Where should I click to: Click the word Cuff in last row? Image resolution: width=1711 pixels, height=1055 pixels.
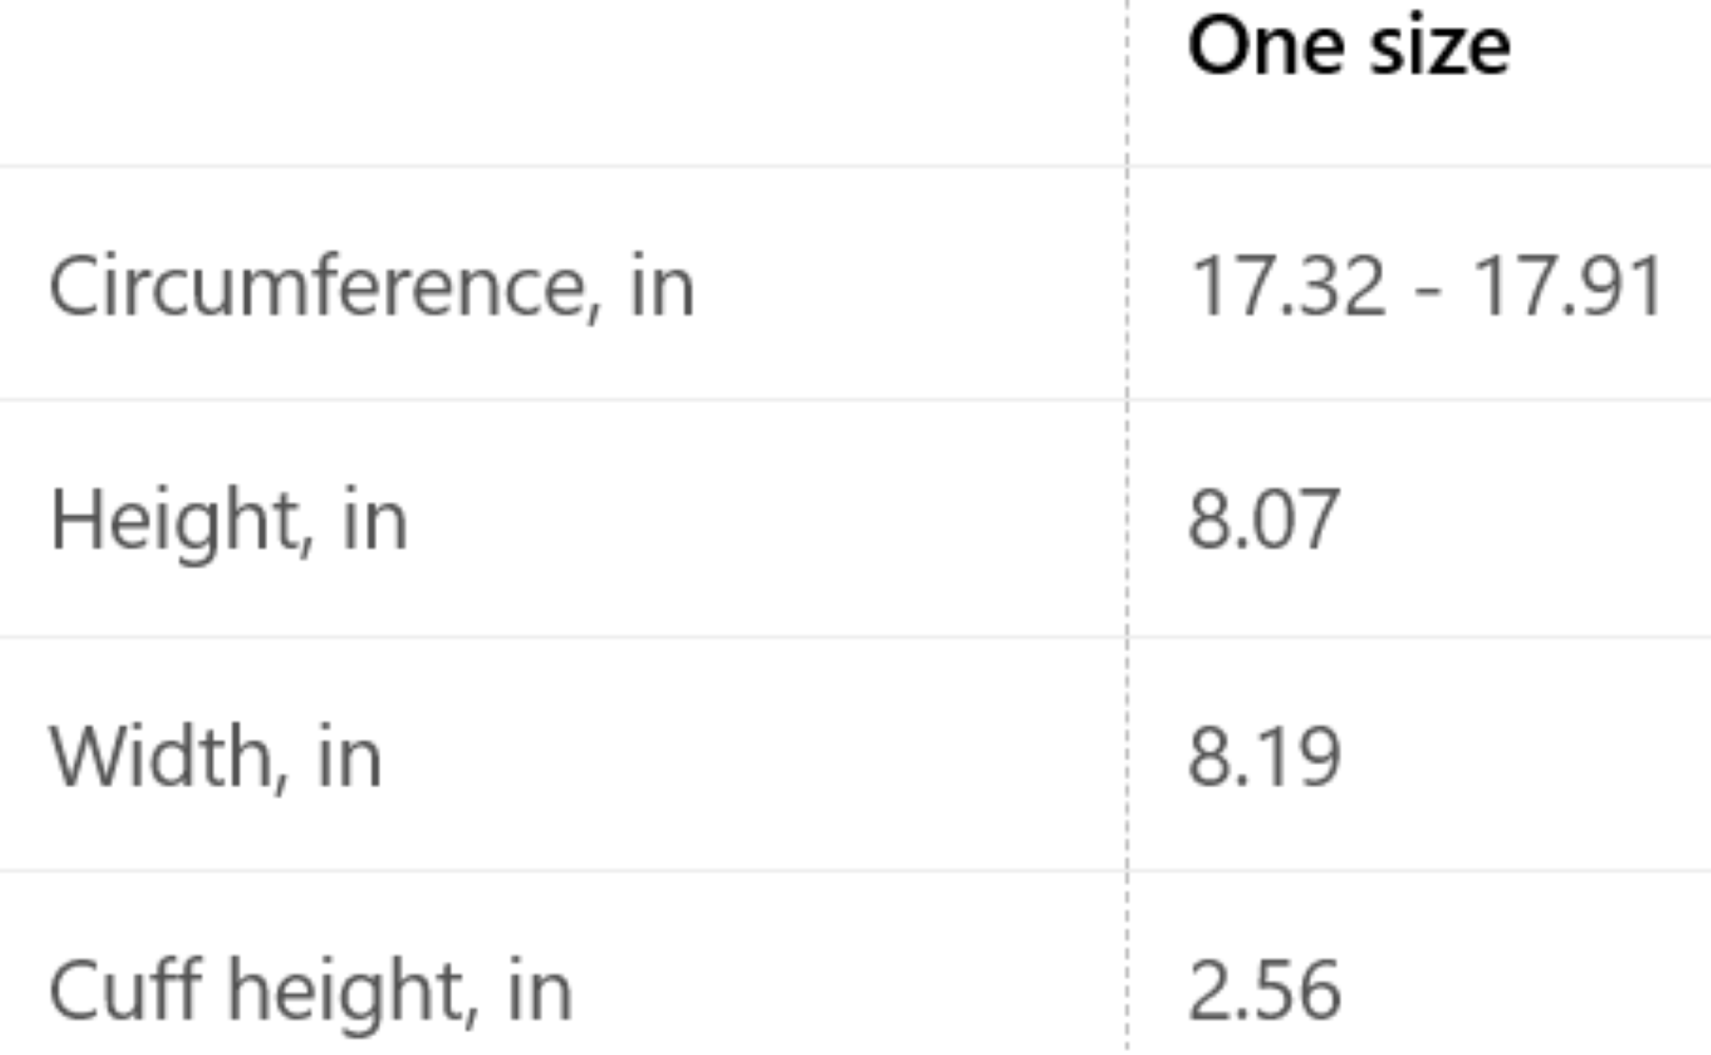click(x=125, y=987)
